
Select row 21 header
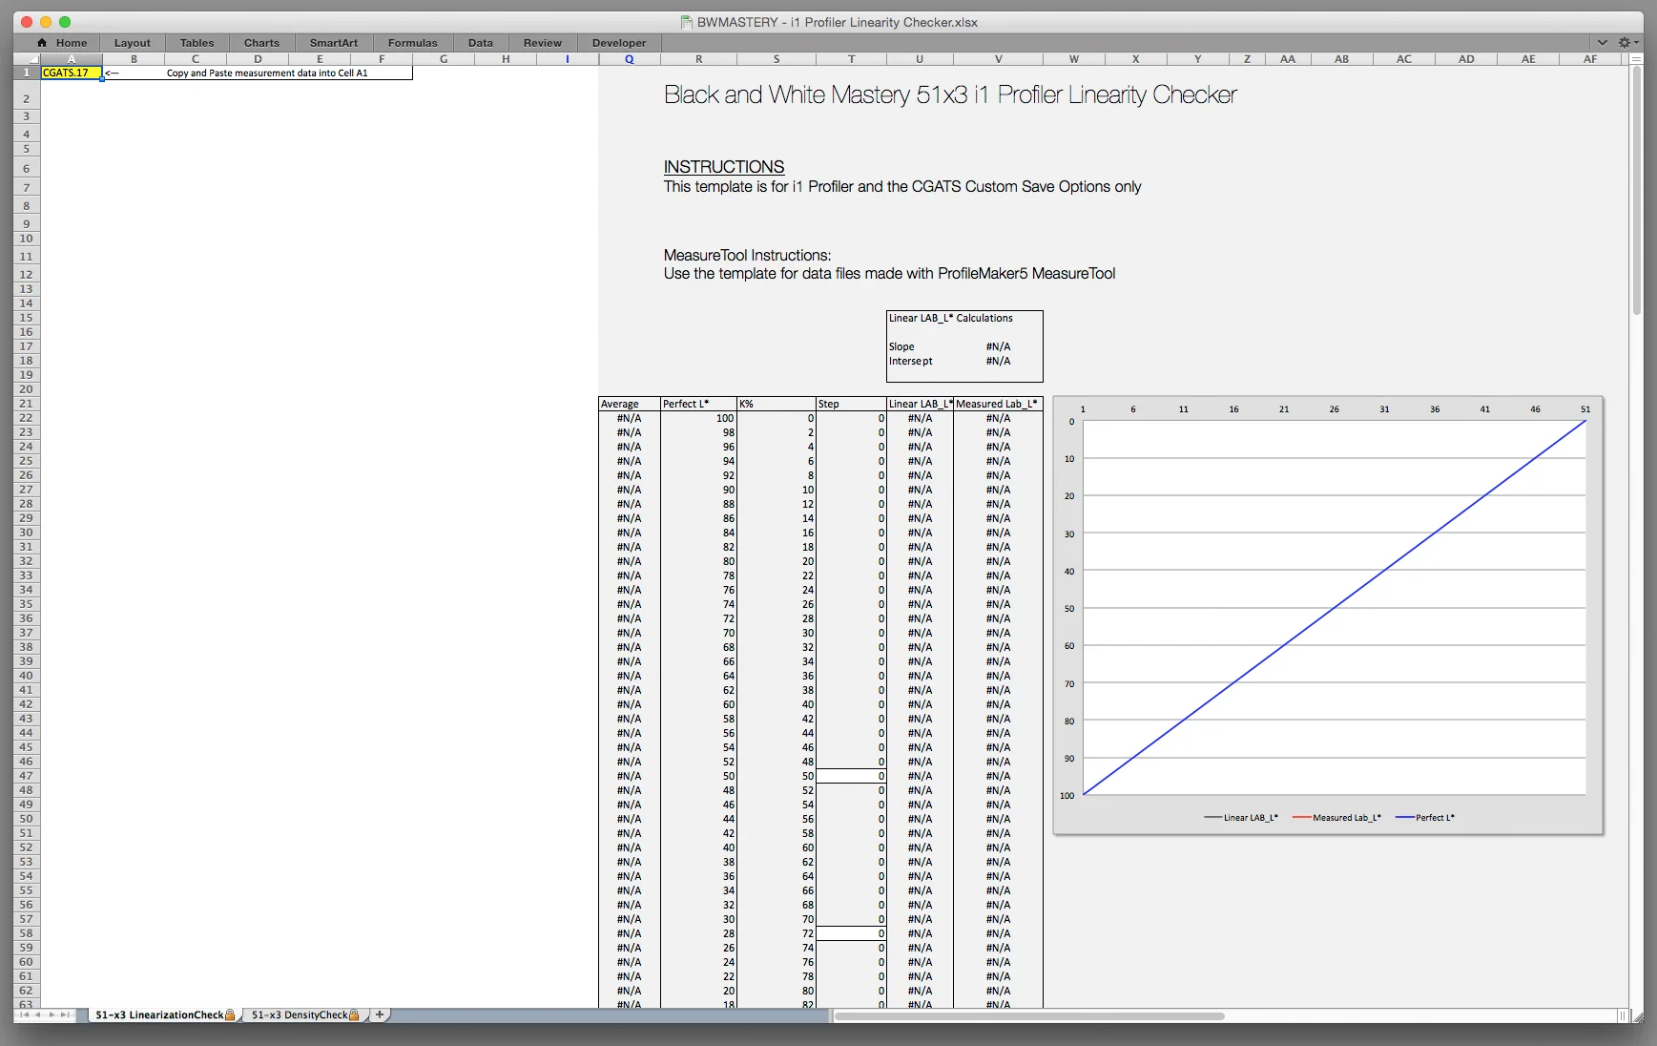tap(27, 404)
